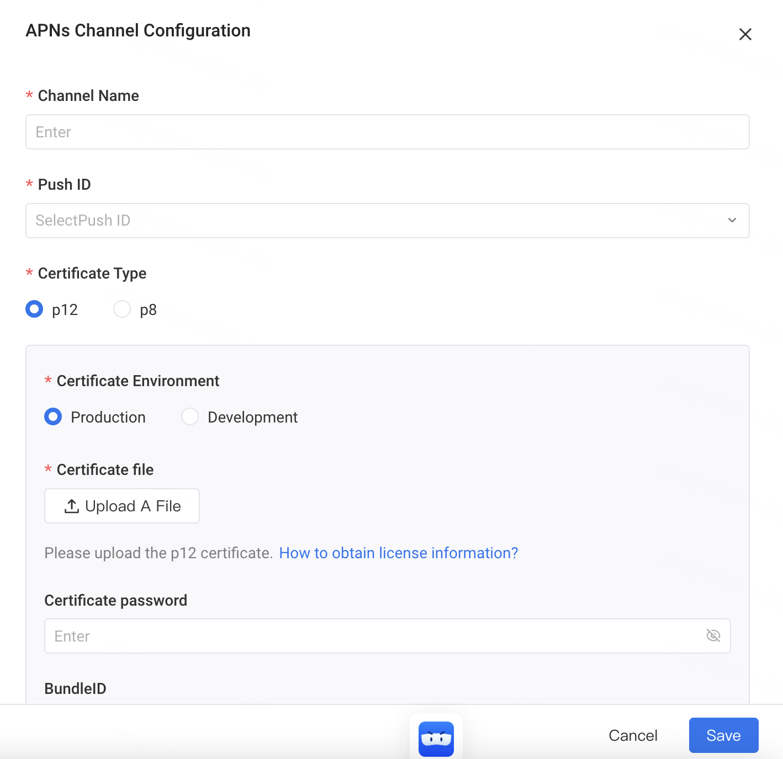
Task: Click the p12 radio label text
Action: (65, 310)
